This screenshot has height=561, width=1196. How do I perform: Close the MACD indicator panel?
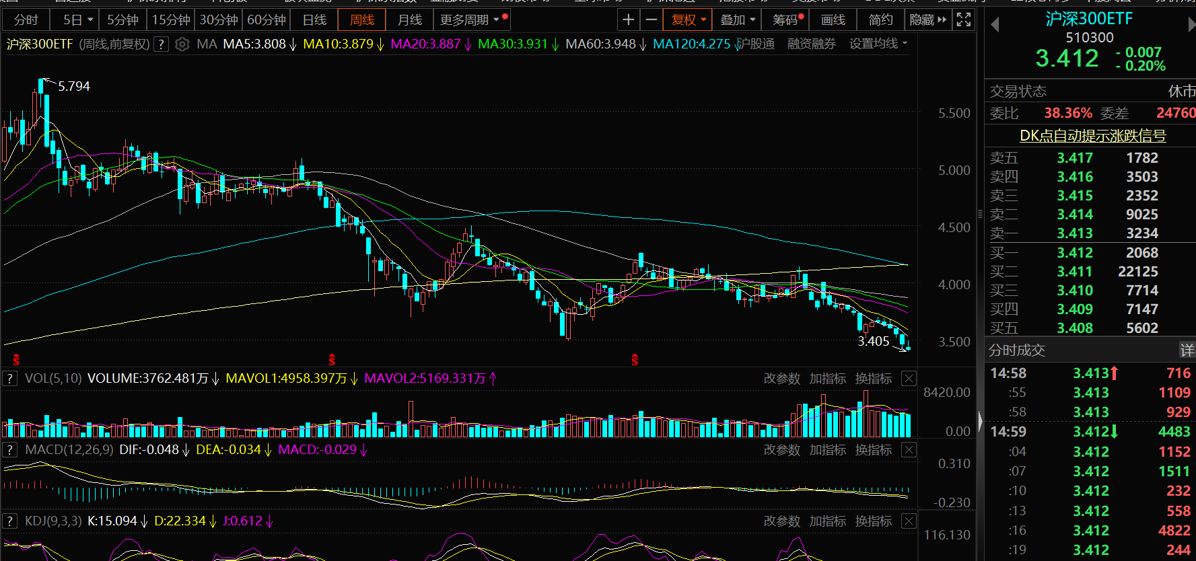tap(909, 449)
